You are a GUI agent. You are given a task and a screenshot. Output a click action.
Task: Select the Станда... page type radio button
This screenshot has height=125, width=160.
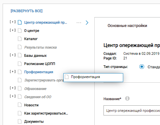pos(142,67)
